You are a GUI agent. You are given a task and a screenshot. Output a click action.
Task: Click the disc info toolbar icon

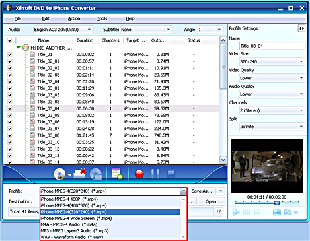click(x=96, y=174)
